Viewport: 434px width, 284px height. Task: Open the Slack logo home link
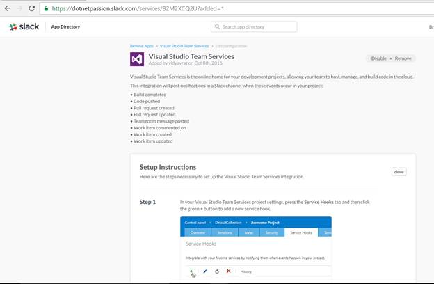pyautogui.click(x=24, y=27)
